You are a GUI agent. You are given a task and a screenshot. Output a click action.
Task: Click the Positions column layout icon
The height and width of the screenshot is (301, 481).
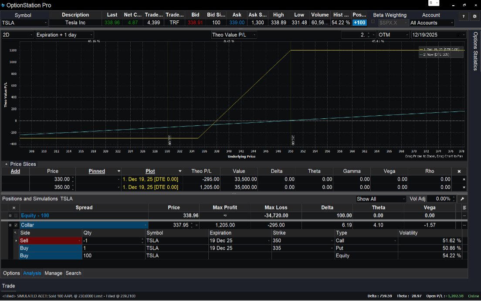point(464,207)
